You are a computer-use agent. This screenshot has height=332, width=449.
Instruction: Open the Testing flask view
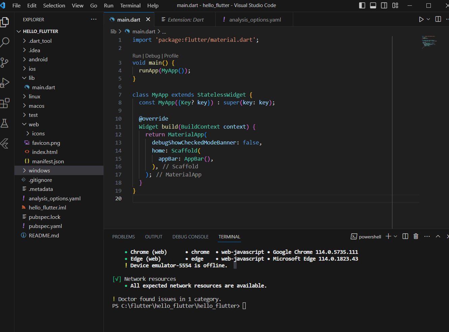coord(5,123)
